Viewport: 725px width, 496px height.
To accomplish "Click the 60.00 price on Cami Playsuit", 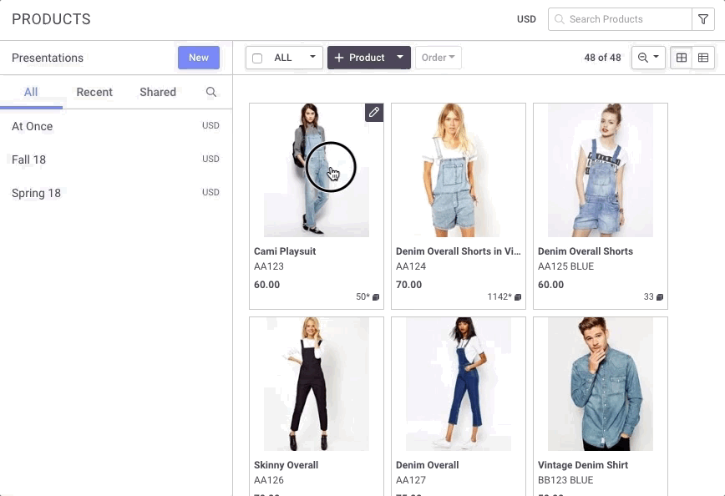I will pyautogui.click(x=266, y=285).
